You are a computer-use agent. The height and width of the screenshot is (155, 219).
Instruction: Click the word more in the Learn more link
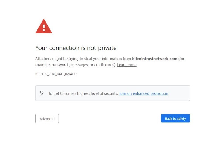(x=132, y=65)
